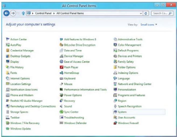The width and height of the screenshot is (177, 137).
Task: Open the Language link
Action: click(x=124, y=78)
